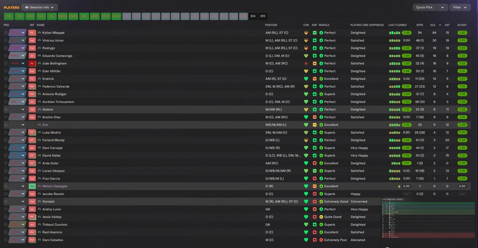
Task: Select the GK position slot
Action: click(9, 16)
